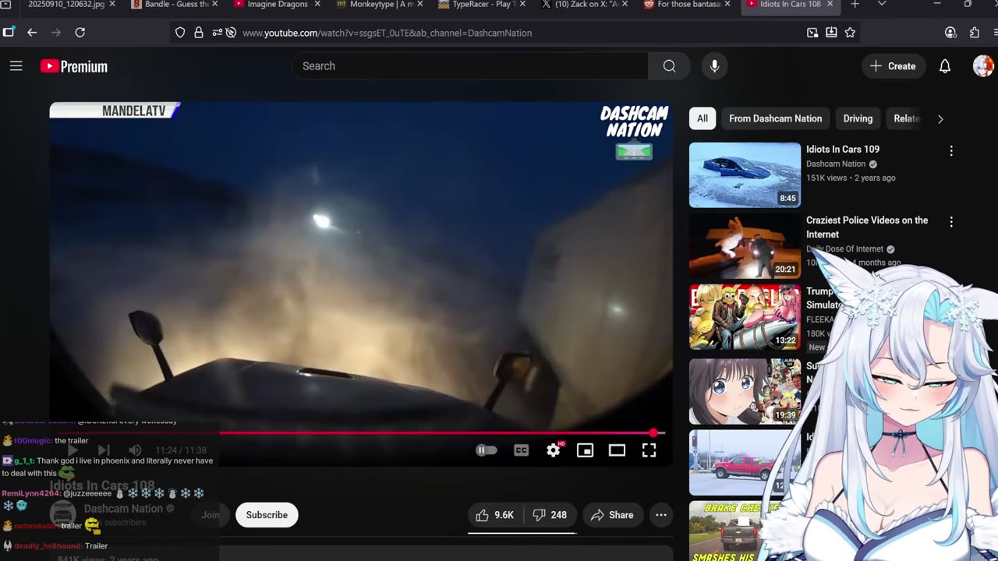This screenshot has width=998, height=561.
Task: Share the video
Action: [x=612, y=515]
